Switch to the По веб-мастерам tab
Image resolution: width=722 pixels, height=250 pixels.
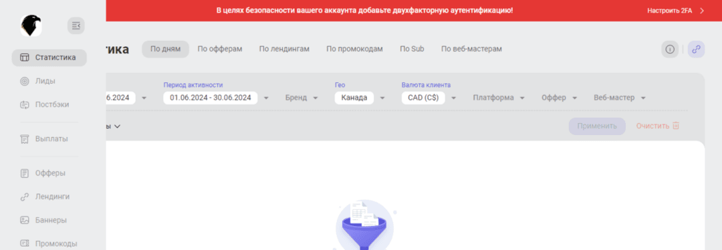click(471, 49)
